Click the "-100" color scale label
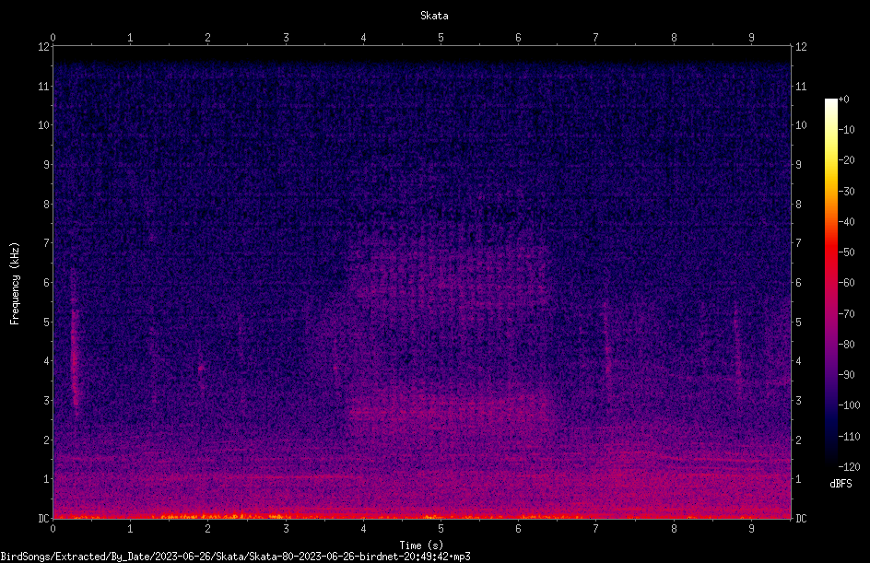The image size is (870, 563). click(x=849, y=405)
